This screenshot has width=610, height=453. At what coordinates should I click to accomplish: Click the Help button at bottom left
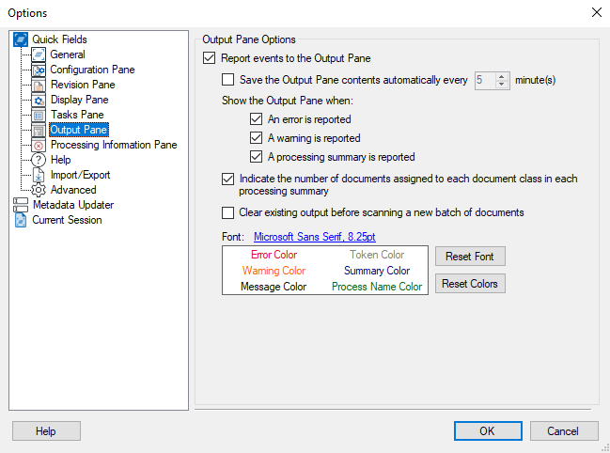(x=46, y=431)
